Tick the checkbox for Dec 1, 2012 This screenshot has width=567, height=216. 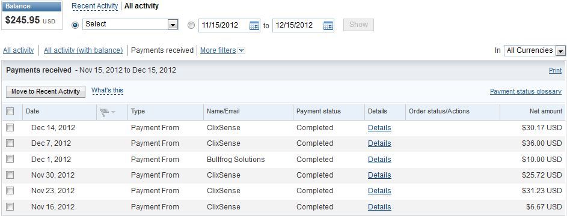coord(10,159)
